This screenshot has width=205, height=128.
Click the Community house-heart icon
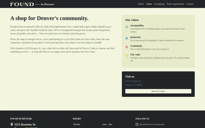click(x=127, y=47)
